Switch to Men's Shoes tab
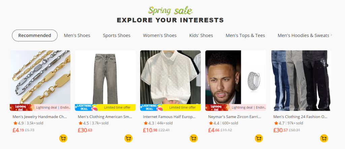The height and width of the screenshot is (149, 345). (x=77, y=35)
